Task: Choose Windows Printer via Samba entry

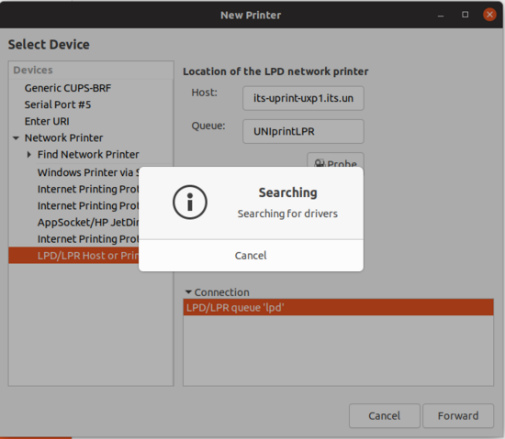Action: 88,172
